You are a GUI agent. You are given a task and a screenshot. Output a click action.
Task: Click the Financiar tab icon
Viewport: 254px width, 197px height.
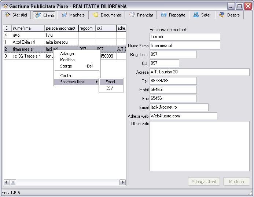pyautogui.click(x=132, y=15)
